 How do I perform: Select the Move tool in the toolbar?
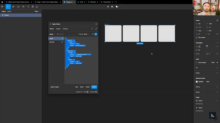[8, 7]
